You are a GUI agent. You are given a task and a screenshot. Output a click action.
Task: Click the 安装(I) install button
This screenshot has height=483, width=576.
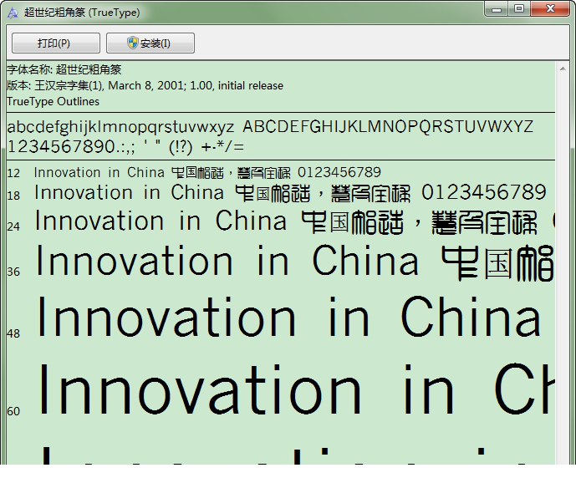(150, 43)
